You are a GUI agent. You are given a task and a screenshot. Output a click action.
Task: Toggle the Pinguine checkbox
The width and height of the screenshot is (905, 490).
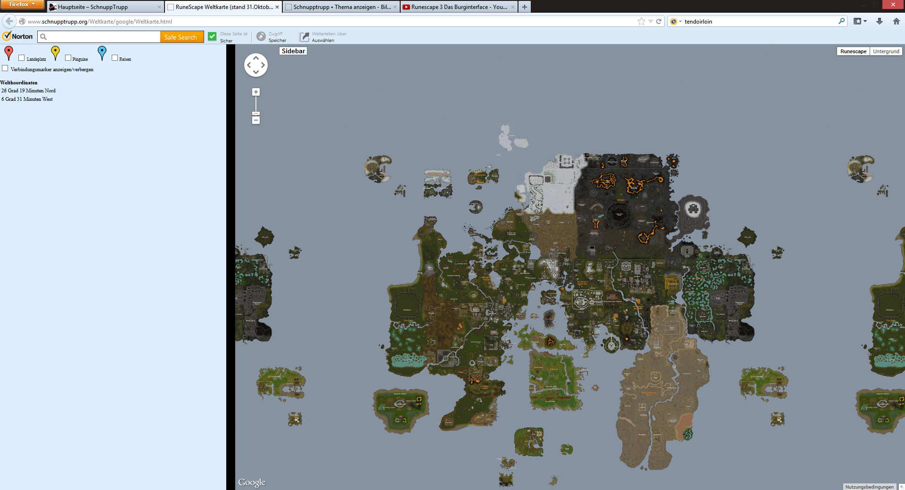point(68,58)
